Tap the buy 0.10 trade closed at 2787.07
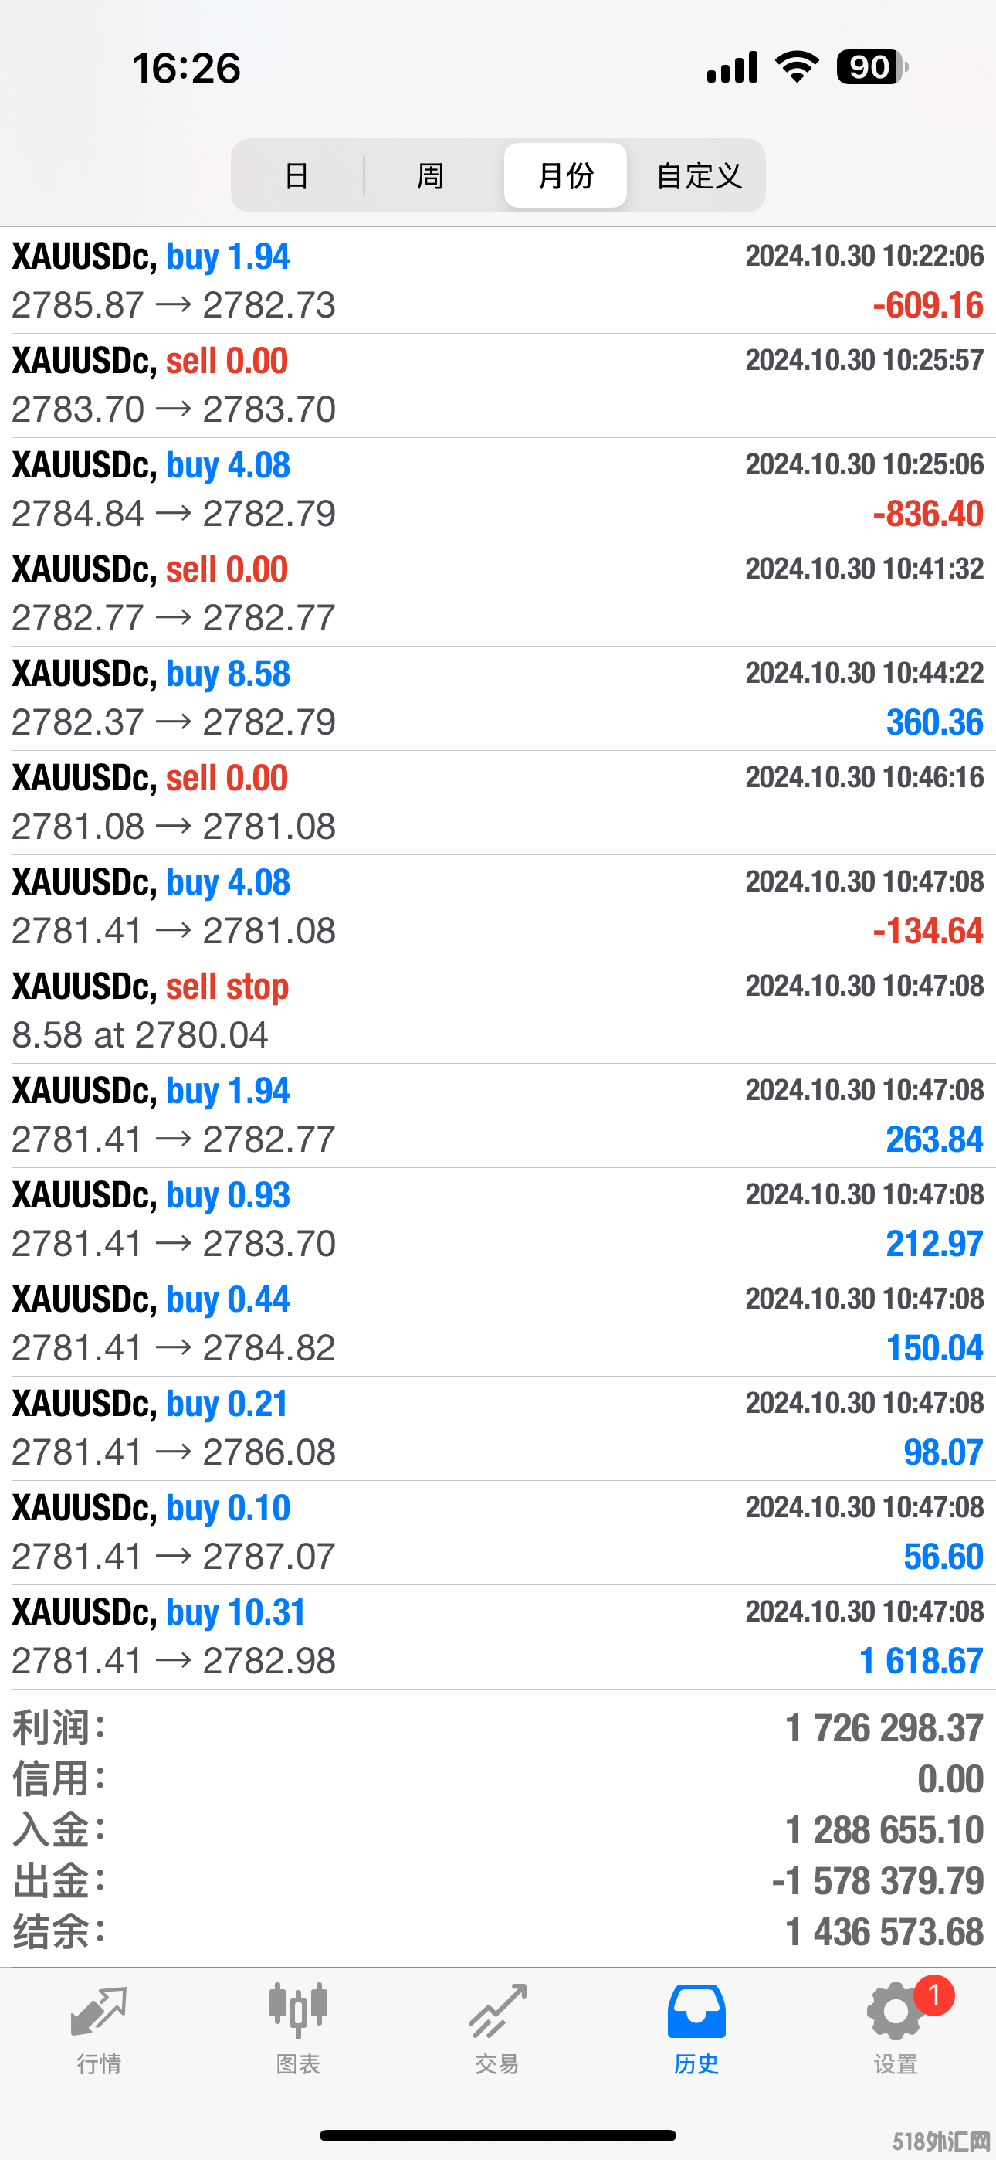996x2160 pixels. click(x=498, y=1533)
